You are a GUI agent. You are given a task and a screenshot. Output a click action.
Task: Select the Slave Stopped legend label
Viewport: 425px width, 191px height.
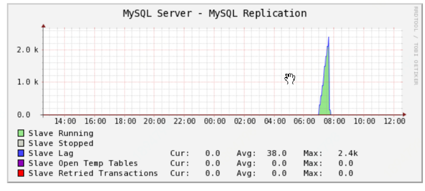pyautogui.click(x=61, y=143)
